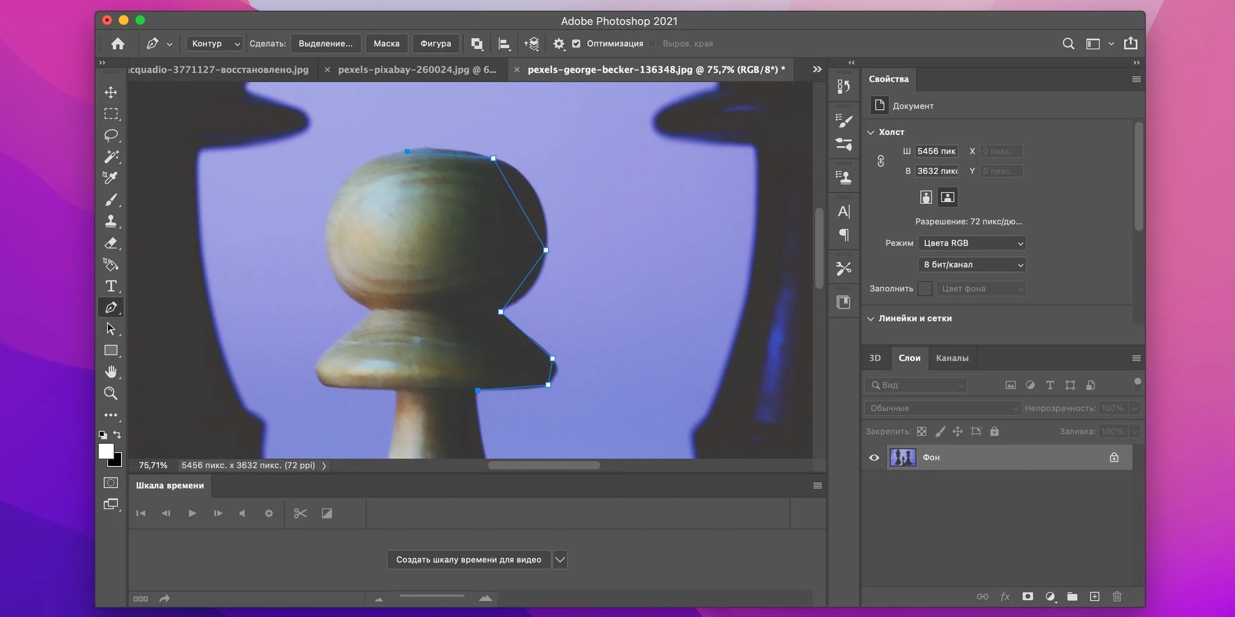The image size is (1235, 617).
Task: Click the split clip scissors icon
Action: point(300,513)
